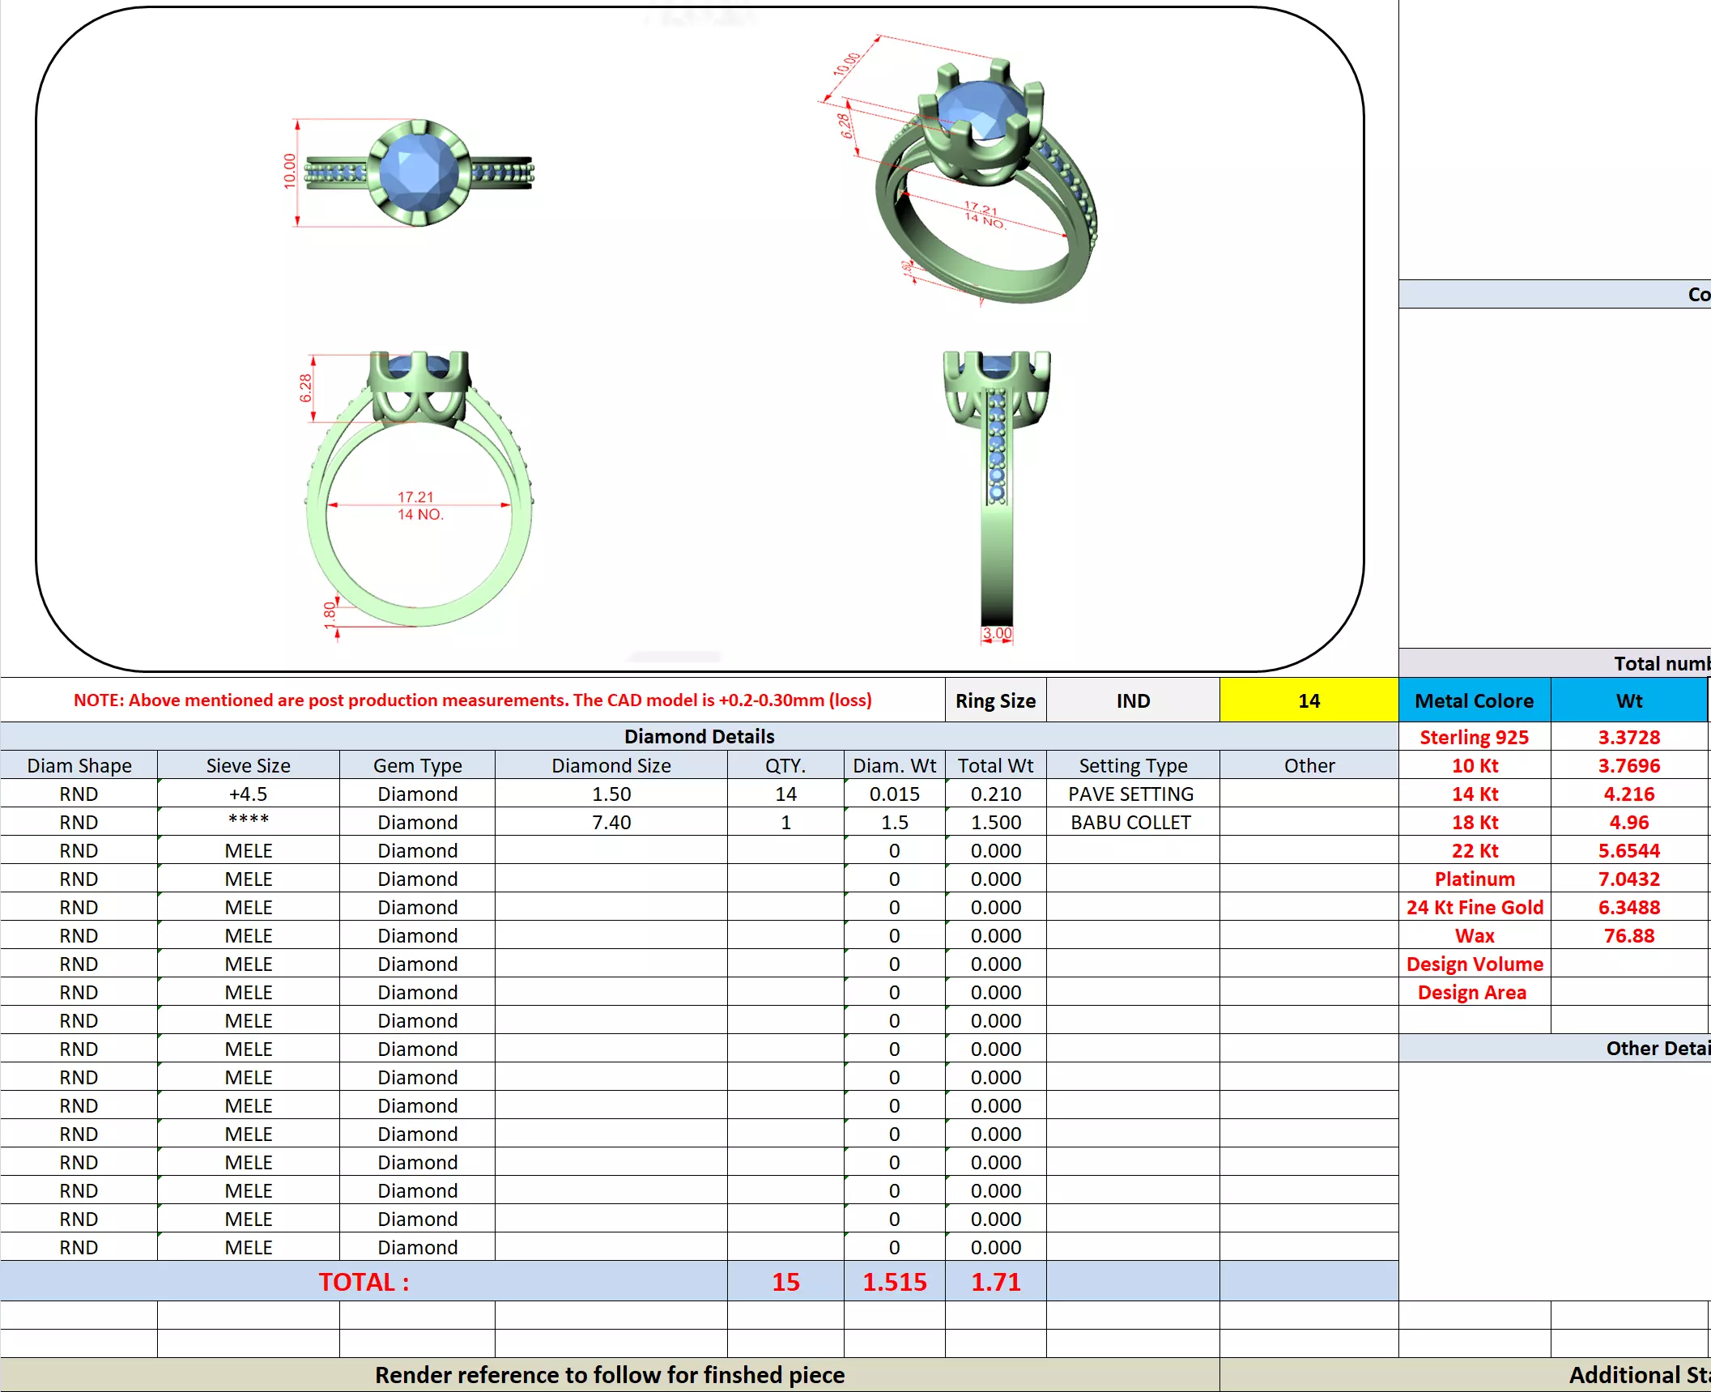Viewport: 1711px width, 1392px height.
Task: Click the Platinum weight value 7.0432
Action: 1628,879
